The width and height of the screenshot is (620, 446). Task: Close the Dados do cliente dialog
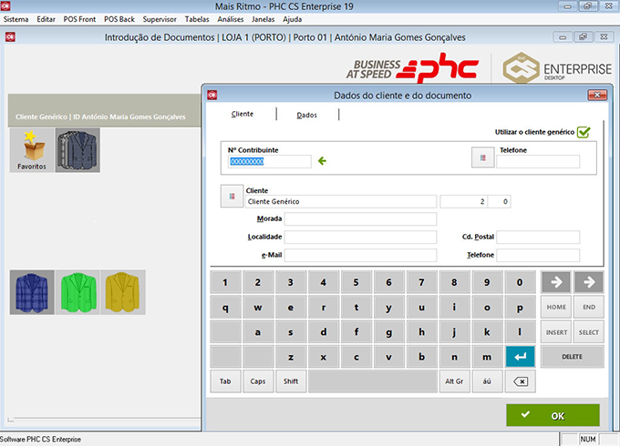597,96
